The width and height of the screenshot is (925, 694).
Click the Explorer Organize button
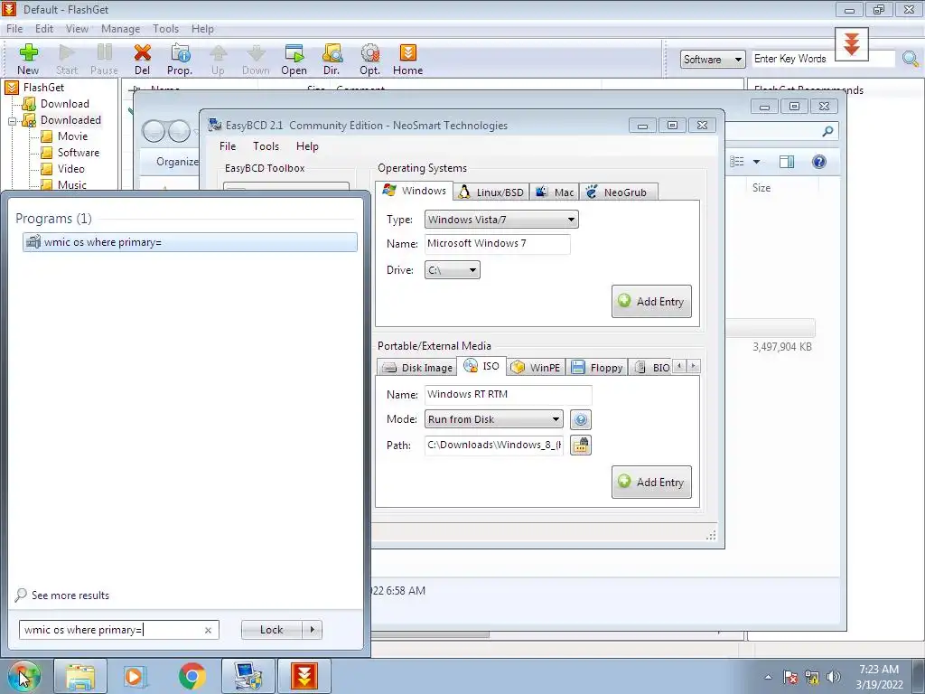[177, 162]
